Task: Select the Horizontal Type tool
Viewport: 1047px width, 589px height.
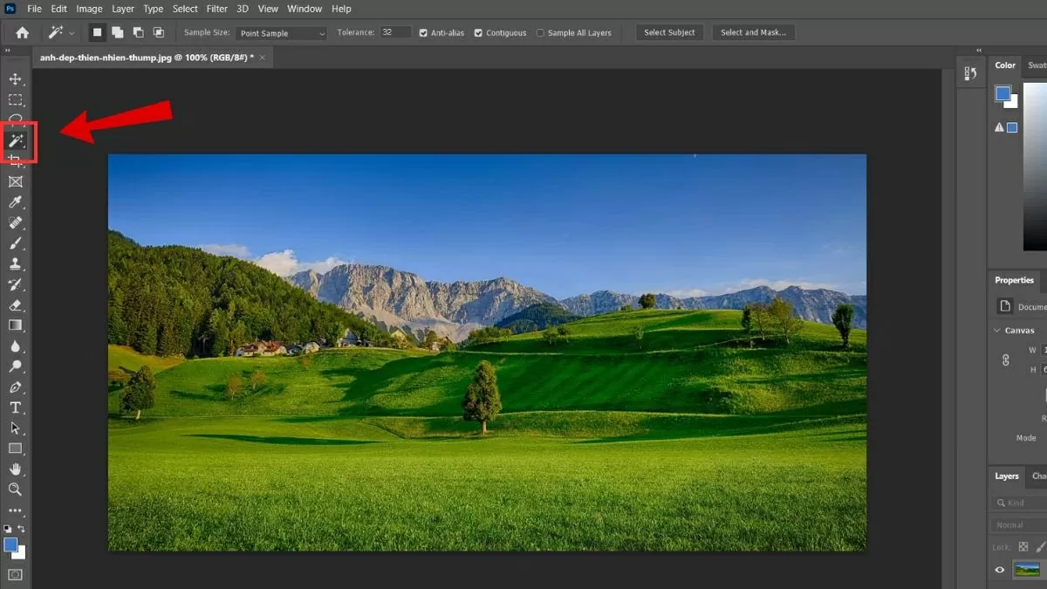Action: pyautogui.click(x=16, y=408)
